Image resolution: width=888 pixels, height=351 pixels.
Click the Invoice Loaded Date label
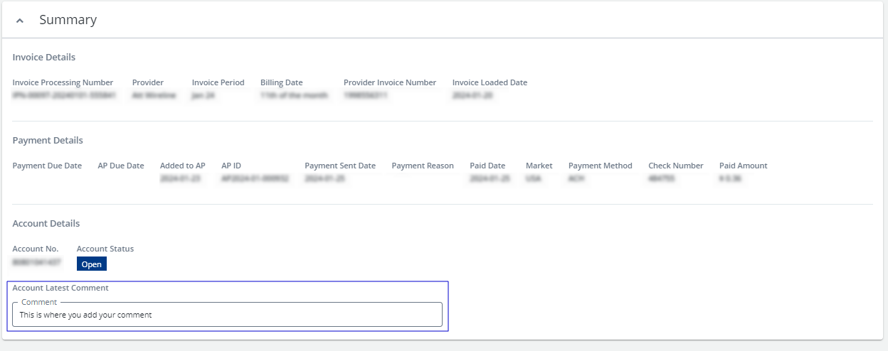pos(490,82)
